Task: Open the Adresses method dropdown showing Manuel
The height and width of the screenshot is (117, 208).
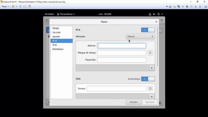Action: click(x=140, y=36)
